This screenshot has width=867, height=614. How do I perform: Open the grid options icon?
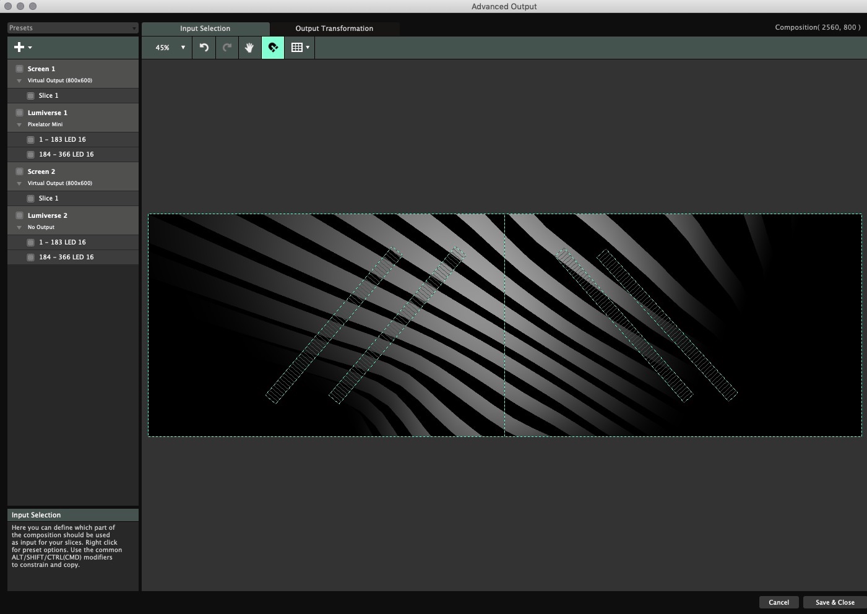click(x=300, y=48)
